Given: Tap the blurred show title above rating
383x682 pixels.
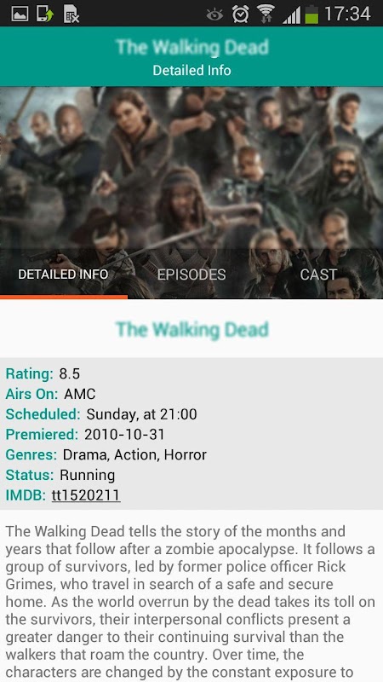Looking at the screenshot, I should coord(192,330).
